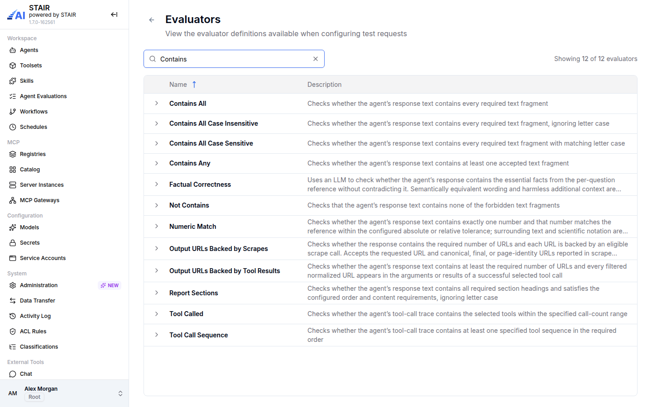This screenshot has height=407, width=652.
Task: Expand the Contains All Case Insensitive row
Action: (x=157, y=123)
